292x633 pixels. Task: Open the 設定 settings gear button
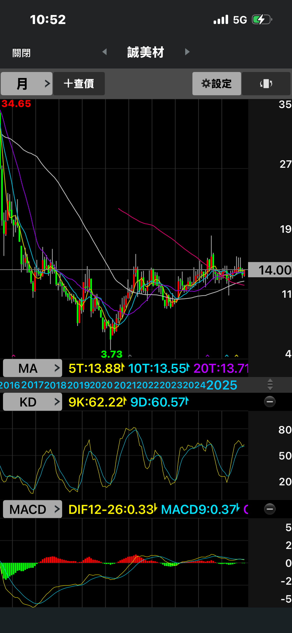216,84
